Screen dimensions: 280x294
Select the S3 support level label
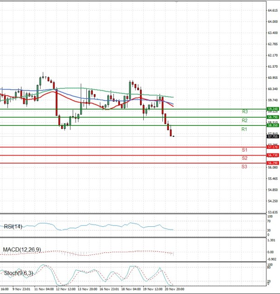(x=244, y=167)
